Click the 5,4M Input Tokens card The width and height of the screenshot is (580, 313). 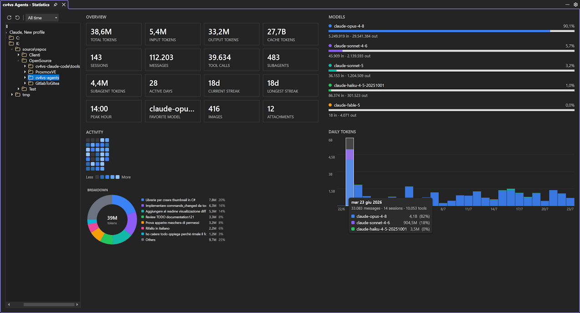[173, 34]
